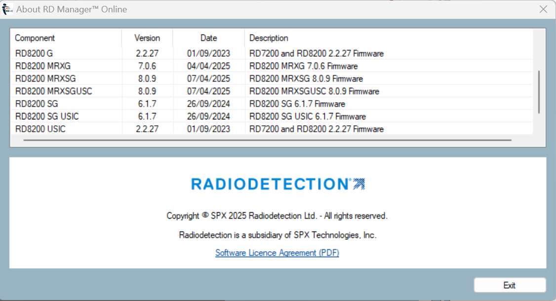This screenshot has width=556, height=301.
Task: Select the RD8200 SG USIC component
Action: pyautogui.click(x=47, y=116)
